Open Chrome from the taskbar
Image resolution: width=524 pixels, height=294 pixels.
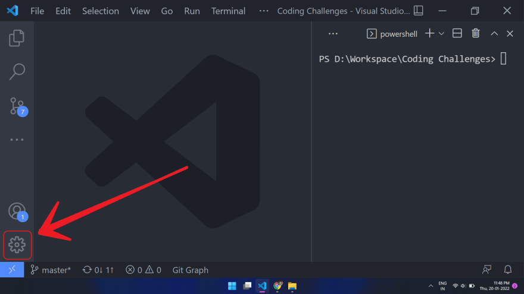coord(277,286)
